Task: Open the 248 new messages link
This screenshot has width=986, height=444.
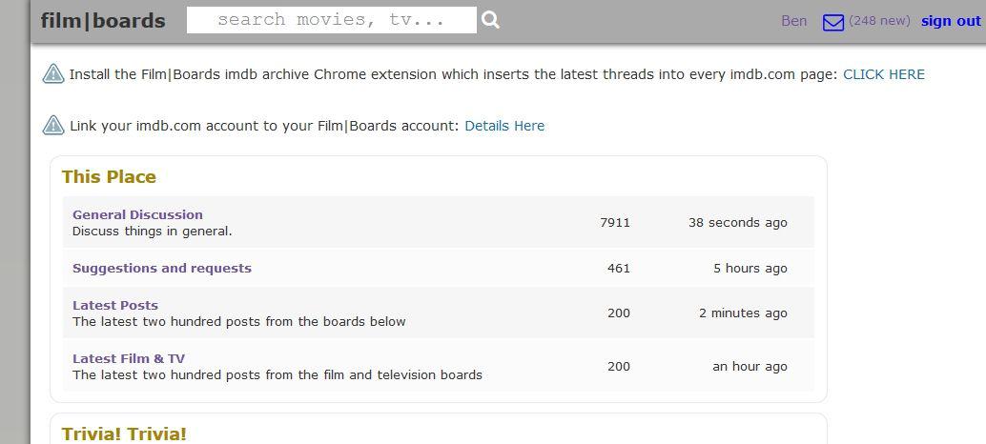Action: point(879,21)
